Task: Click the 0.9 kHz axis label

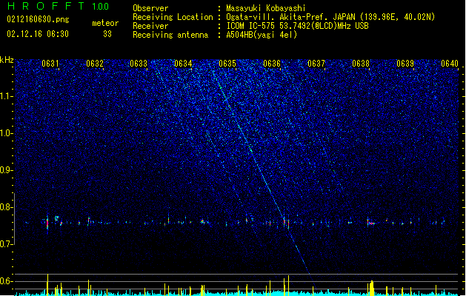Action: point(7,170)
